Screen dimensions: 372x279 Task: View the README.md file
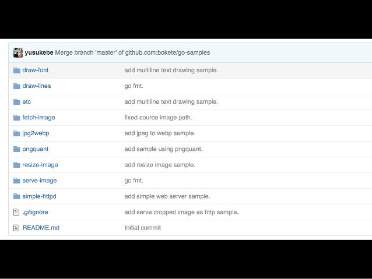click(41, 228)
